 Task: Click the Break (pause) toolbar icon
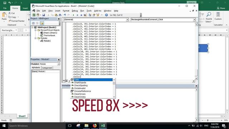click(x=77, y=15)
